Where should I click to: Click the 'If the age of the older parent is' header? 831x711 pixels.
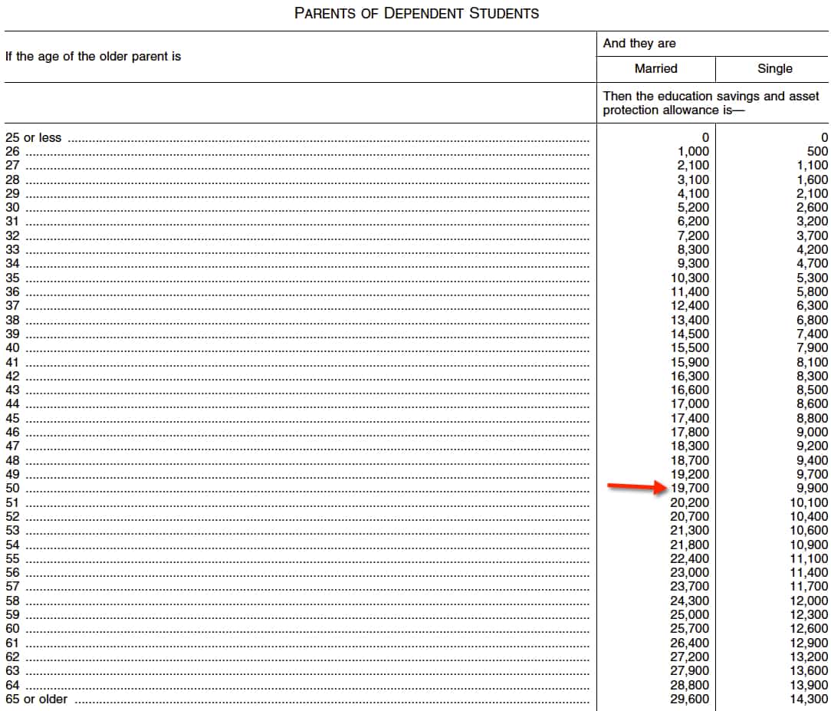click(94, 56)
